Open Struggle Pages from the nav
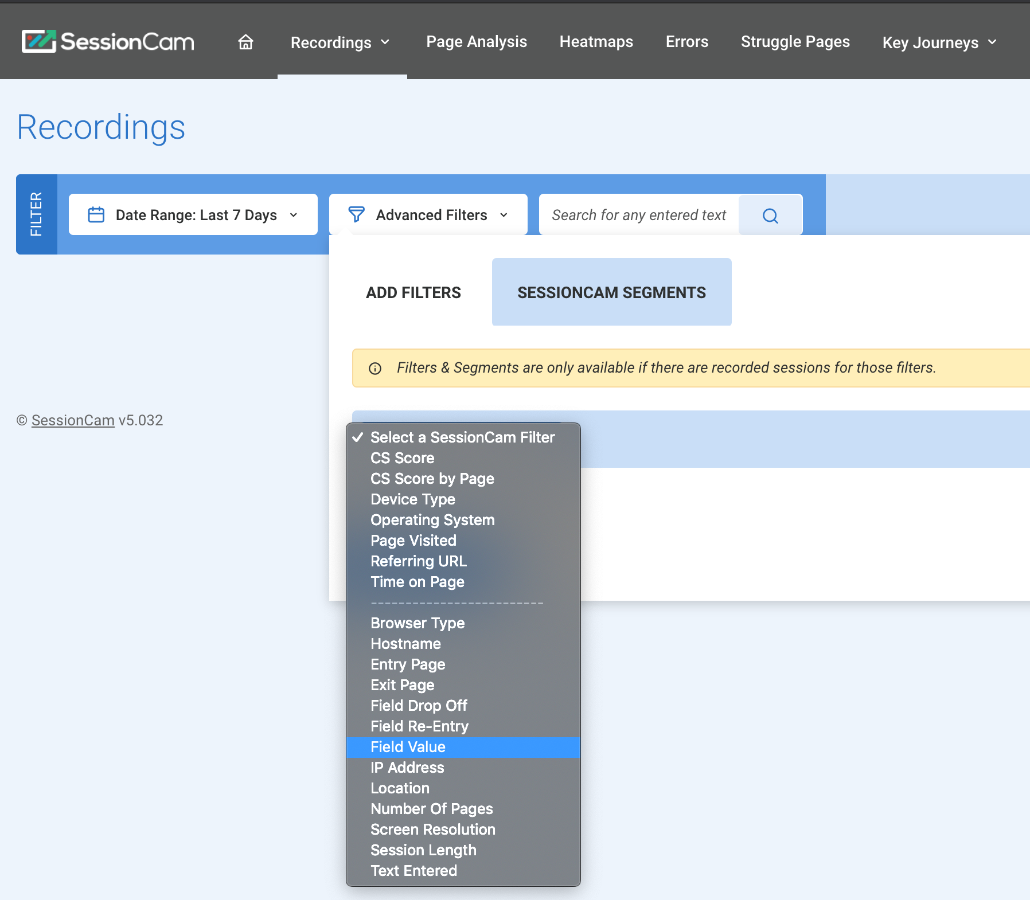 (x=795, y=42)
